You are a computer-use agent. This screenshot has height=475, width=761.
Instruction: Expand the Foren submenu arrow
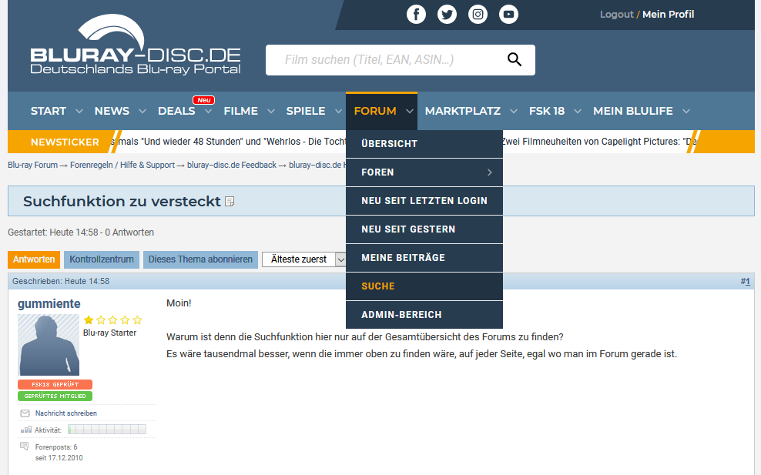click(489, 172)
